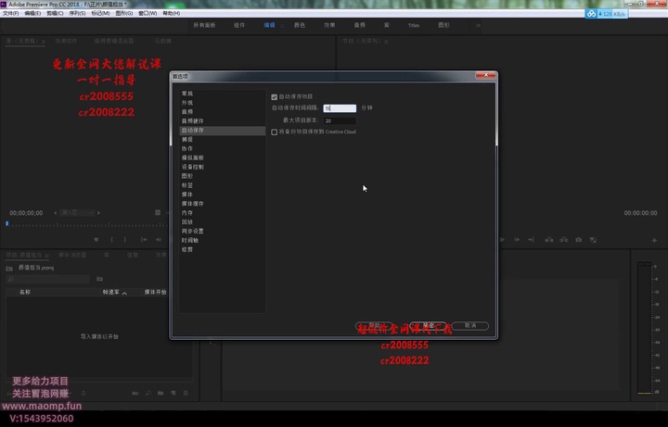Click the find-in-bin icon beside search field
The height and width of the screenshot is (427, 668).
tap(99, 279)
